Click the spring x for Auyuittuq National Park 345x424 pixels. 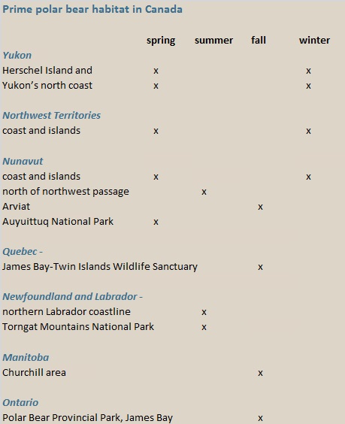156,223
